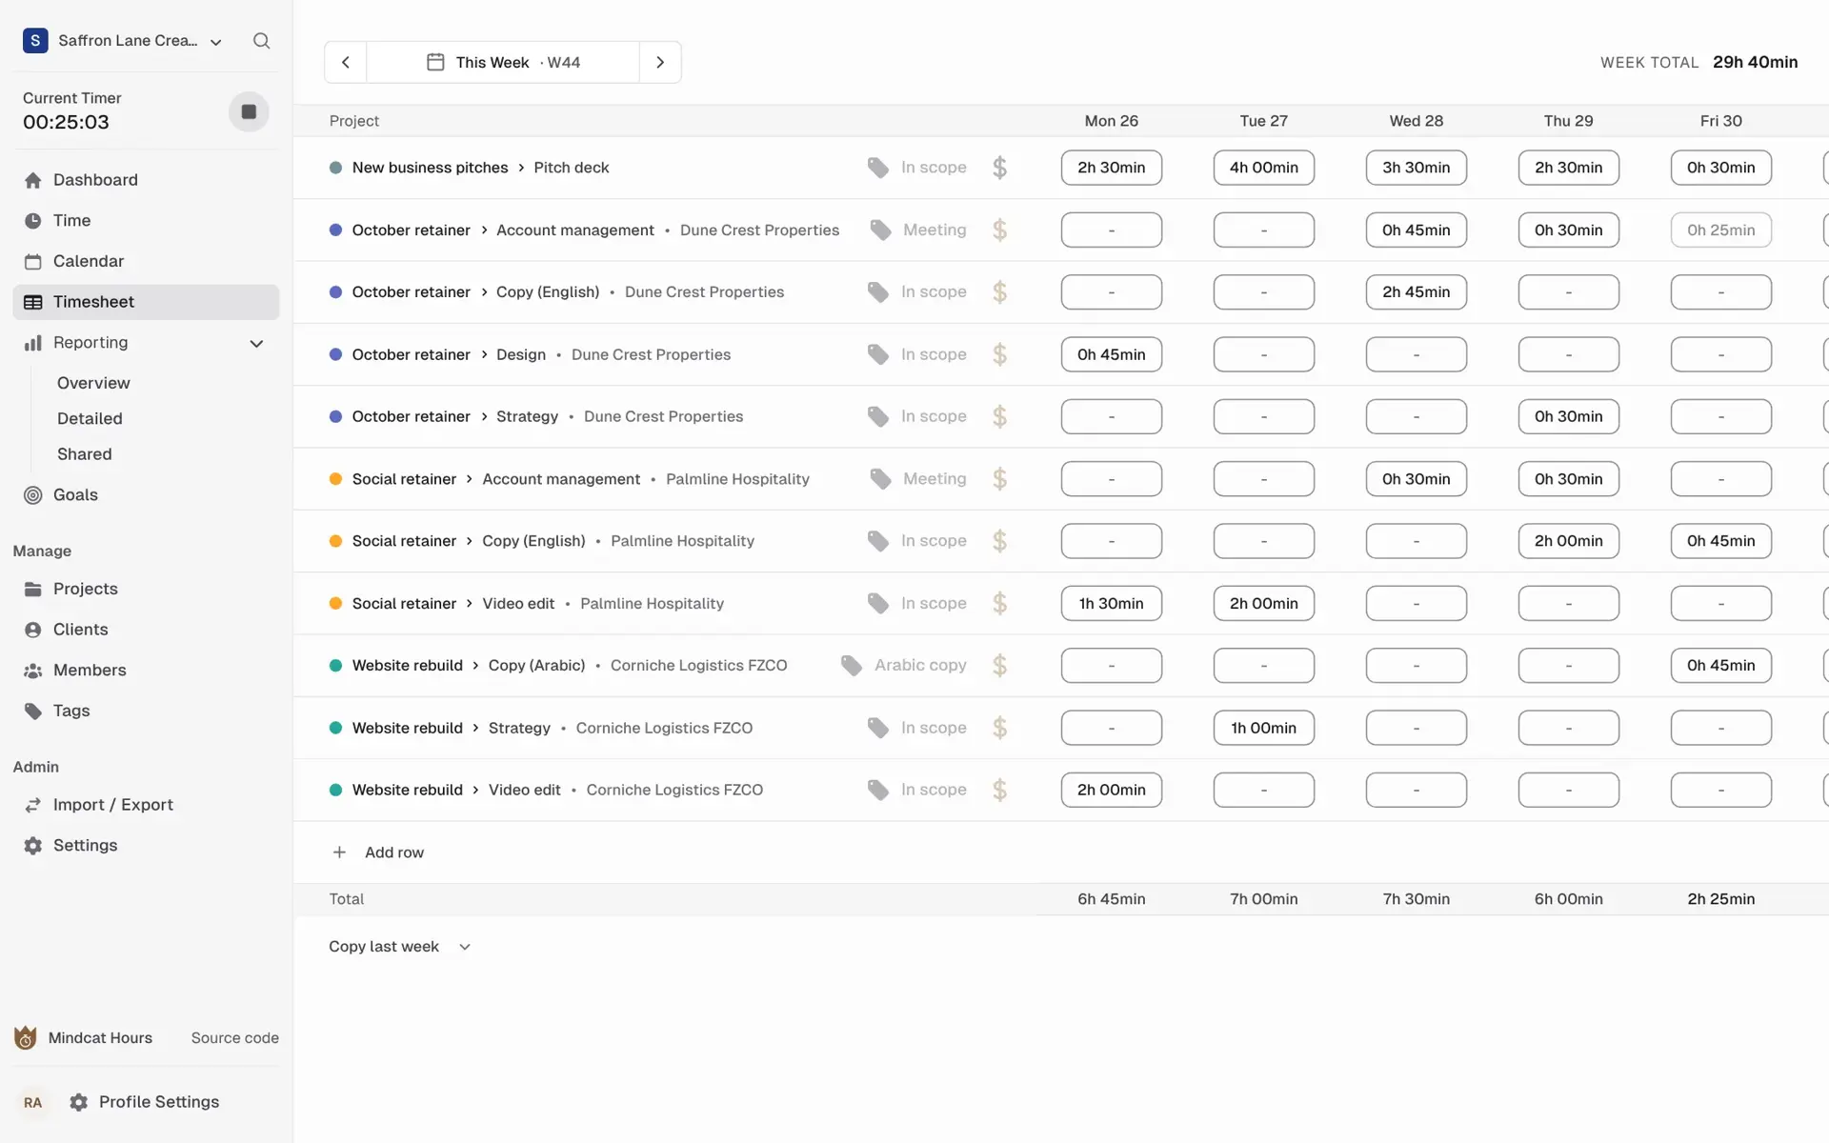Viewport: 1829px width, 1143px height.
Task: Select the Timesheet sidebar item
Action: coord(146,302)
